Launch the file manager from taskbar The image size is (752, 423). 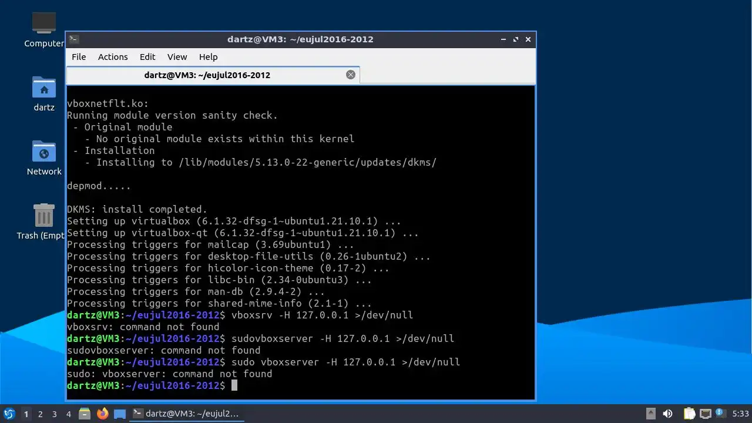tap(85, 414)
